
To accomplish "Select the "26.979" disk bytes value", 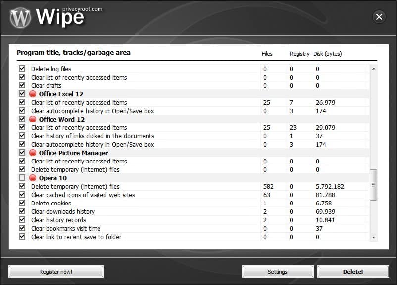I will pos(325,102).
